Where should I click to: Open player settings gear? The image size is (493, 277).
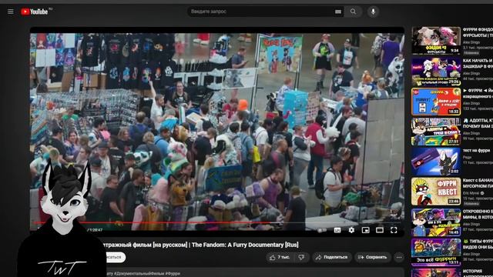(351, 230)
